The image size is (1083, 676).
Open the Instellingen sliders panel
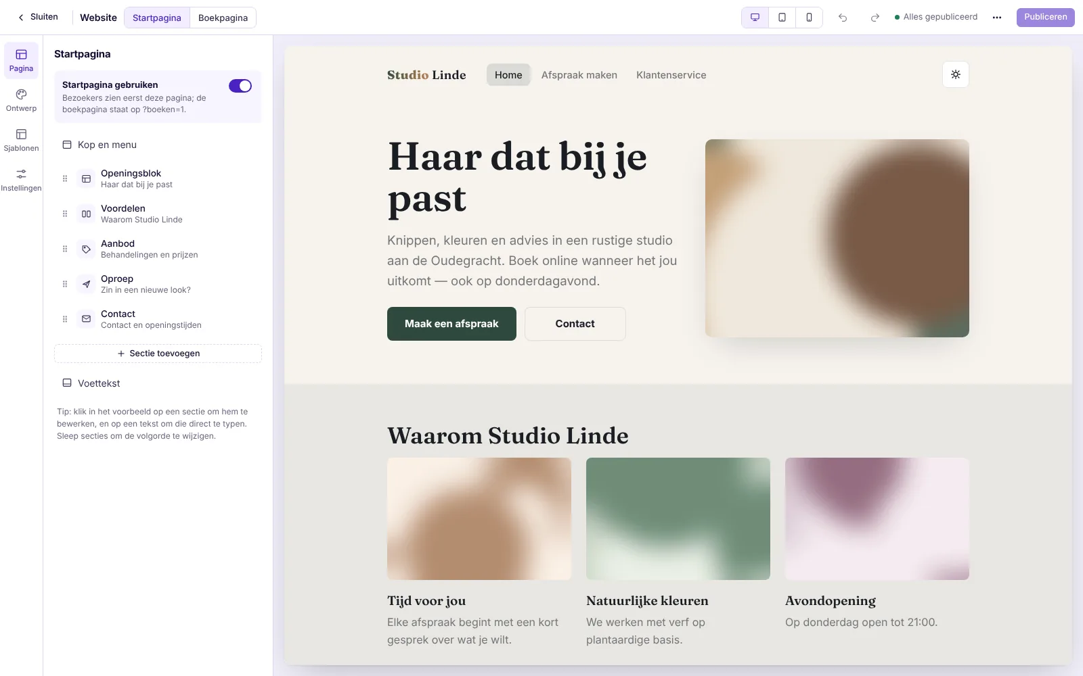click(x=21, y=180)
